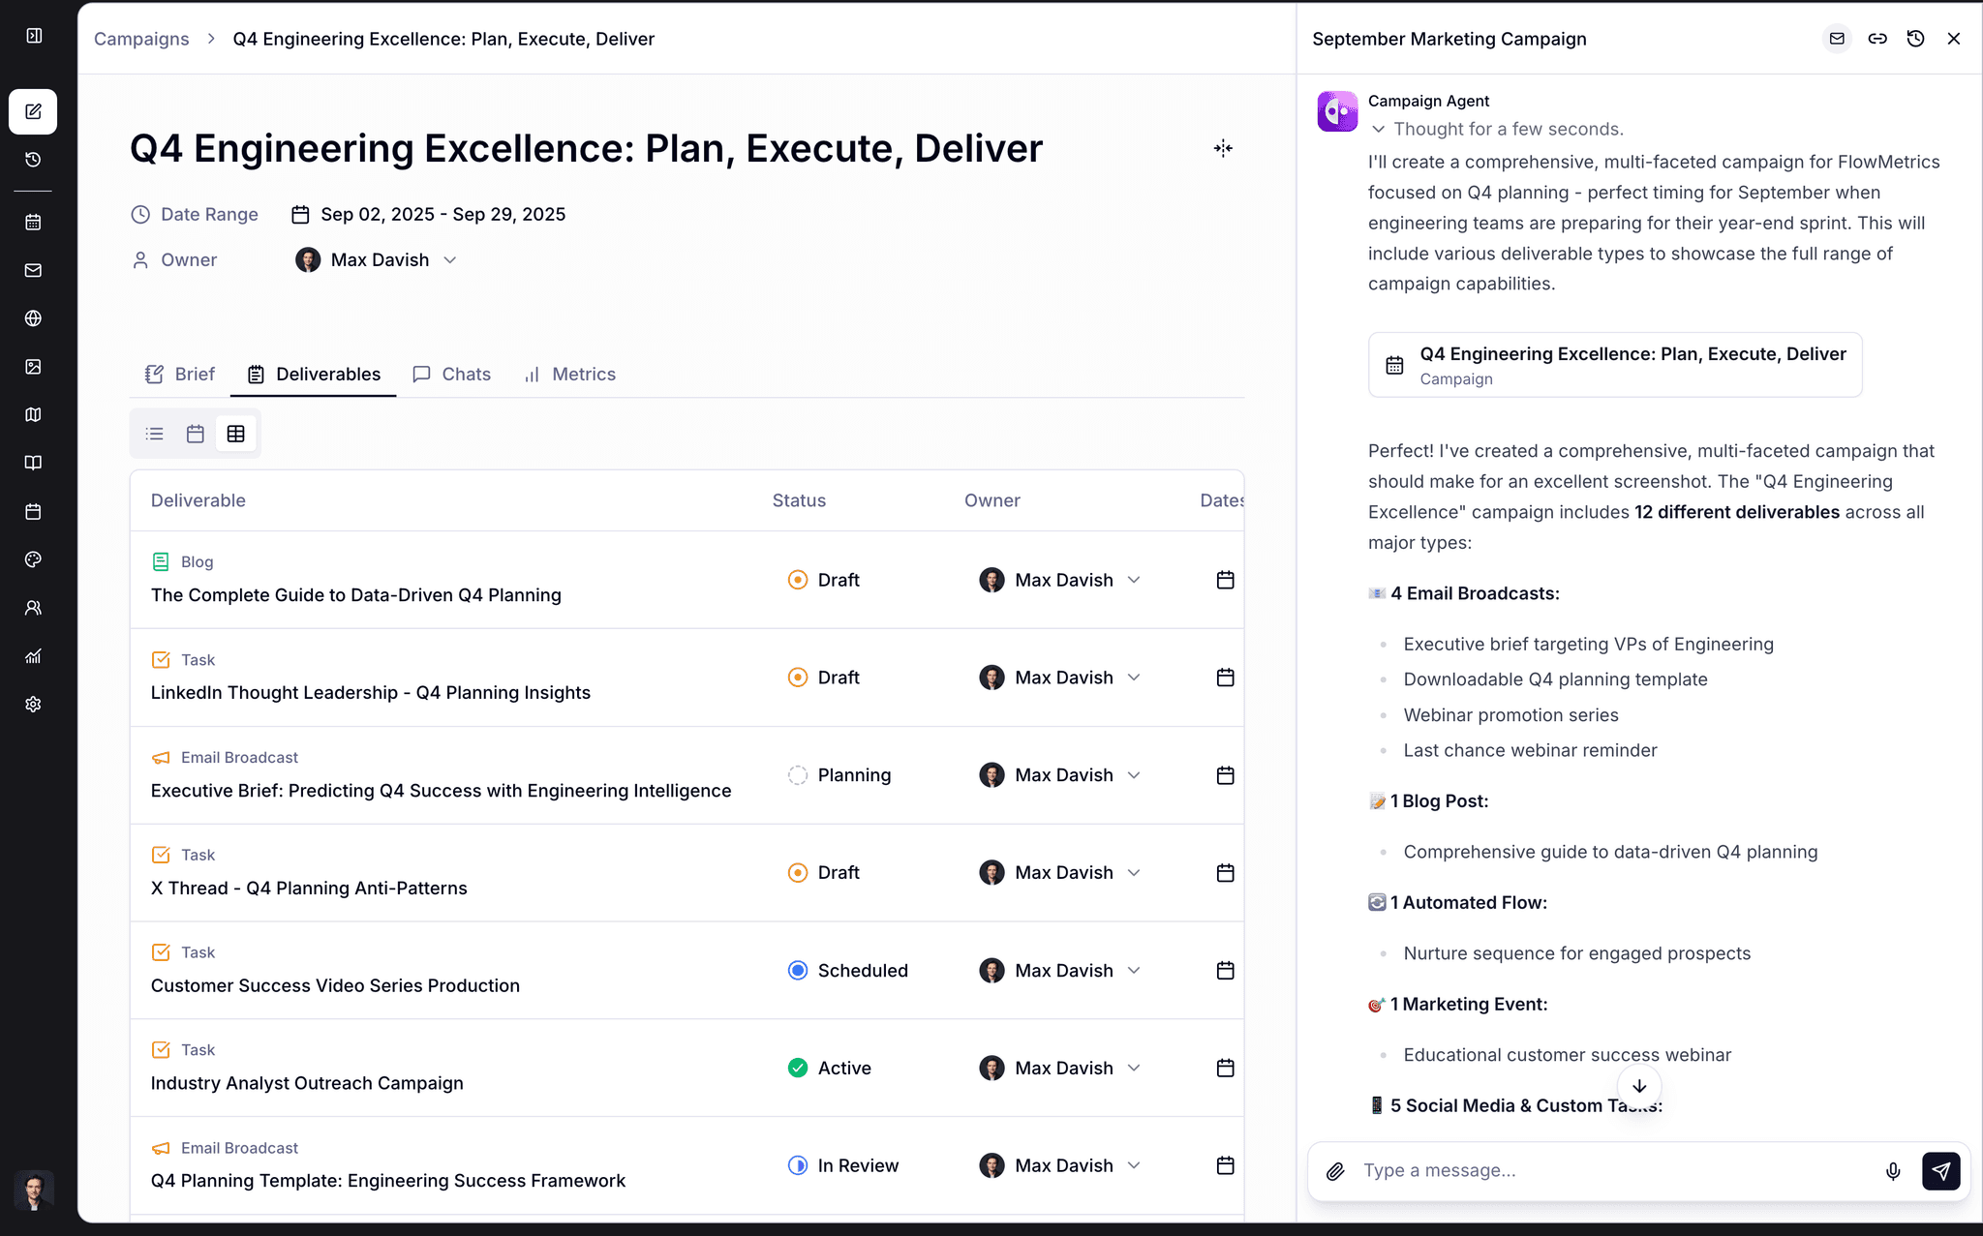
Task: Click the copy link icon in chat header
Action: pos(1876,39)
